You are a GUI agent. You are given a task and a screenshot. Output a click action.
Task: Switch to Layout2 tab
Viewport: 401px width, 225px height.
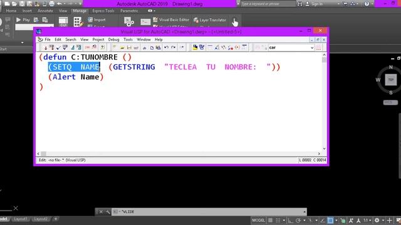point(41,219)
